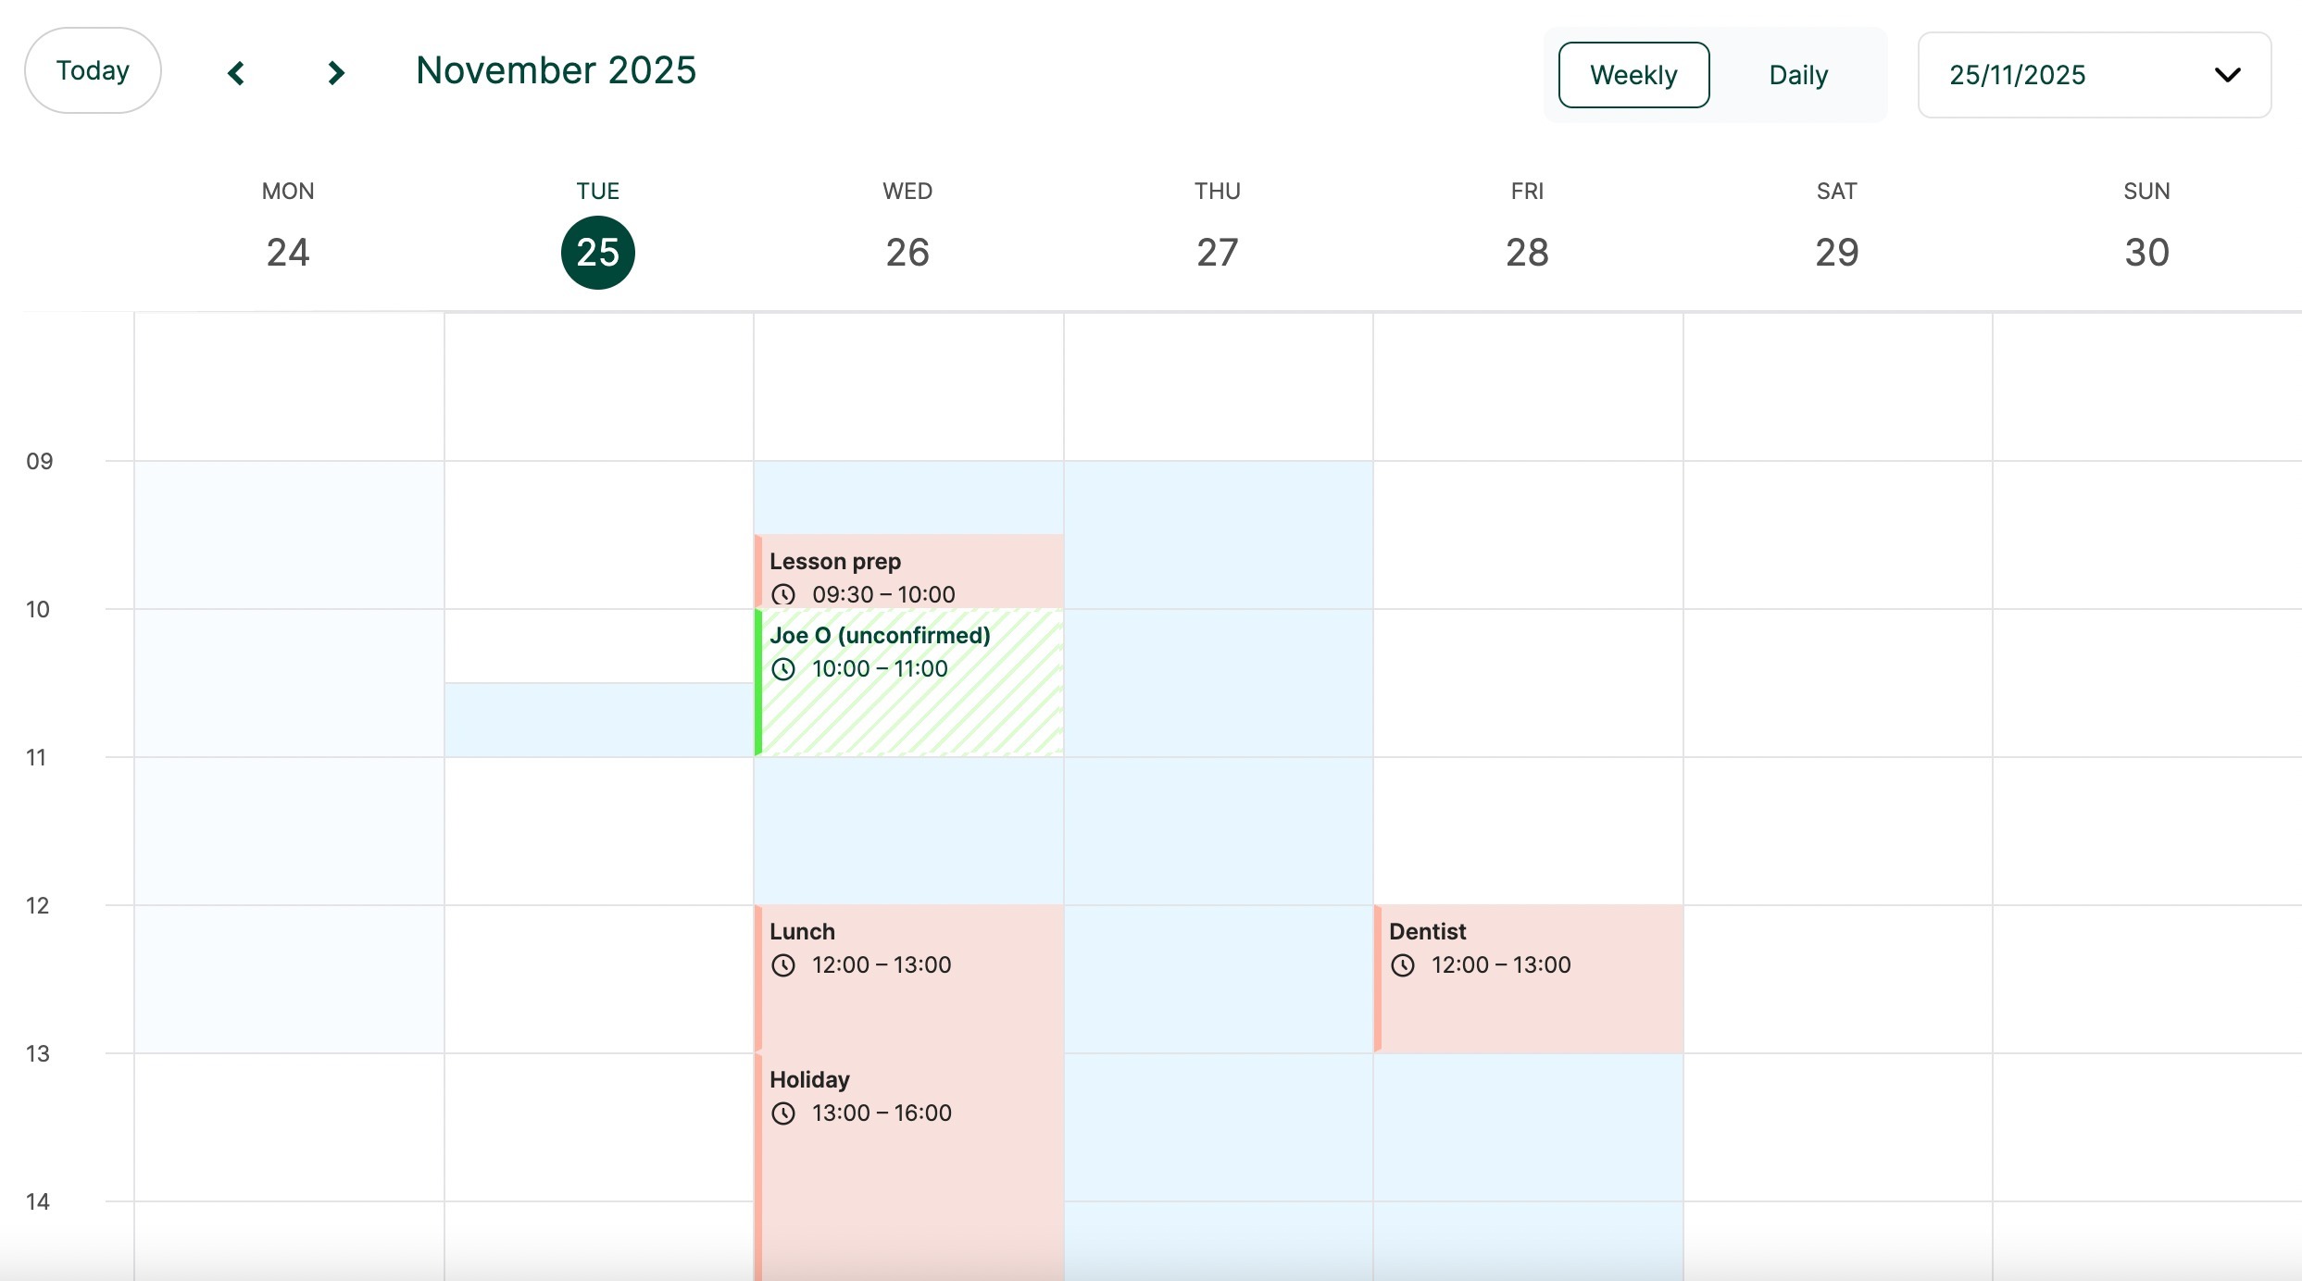This screenshot has height=1281, width=2302.
Task: Open the Holiday event block
Action: (x=909, y=1166)
